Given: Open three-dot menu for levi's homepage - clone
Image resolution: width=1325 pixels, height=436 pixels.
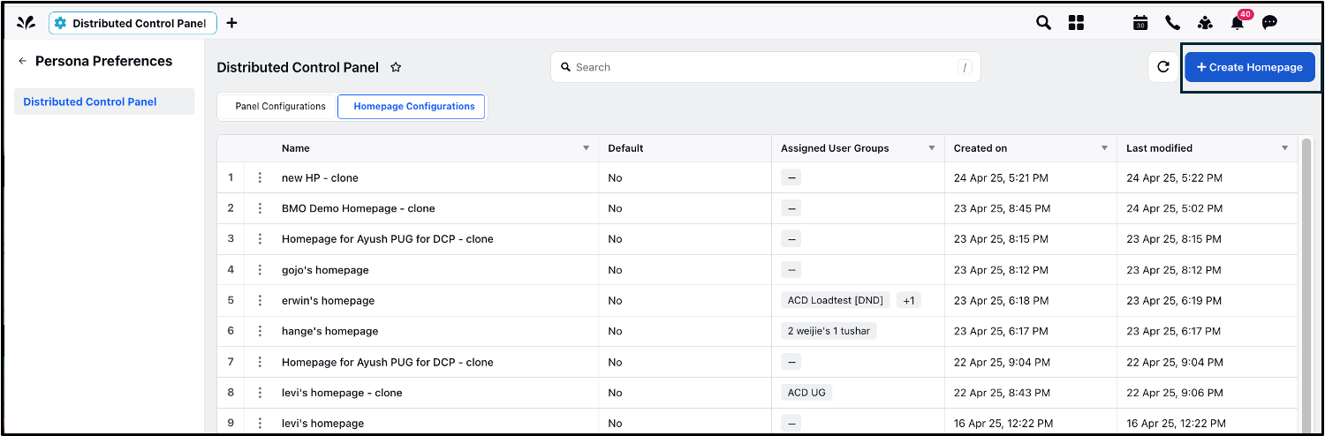Looking at the screenshot, I should 260,393.
